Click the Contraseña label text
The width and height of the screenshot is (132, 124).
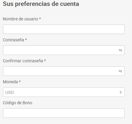13,40
